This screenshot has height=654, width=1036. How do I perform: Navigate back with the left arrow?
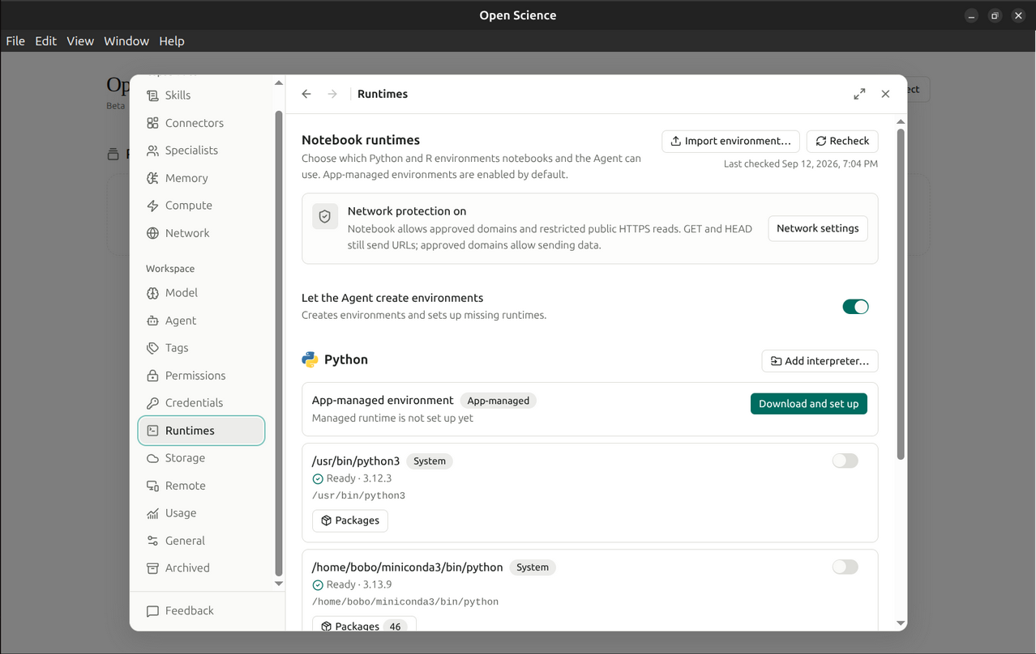(306, 94)
